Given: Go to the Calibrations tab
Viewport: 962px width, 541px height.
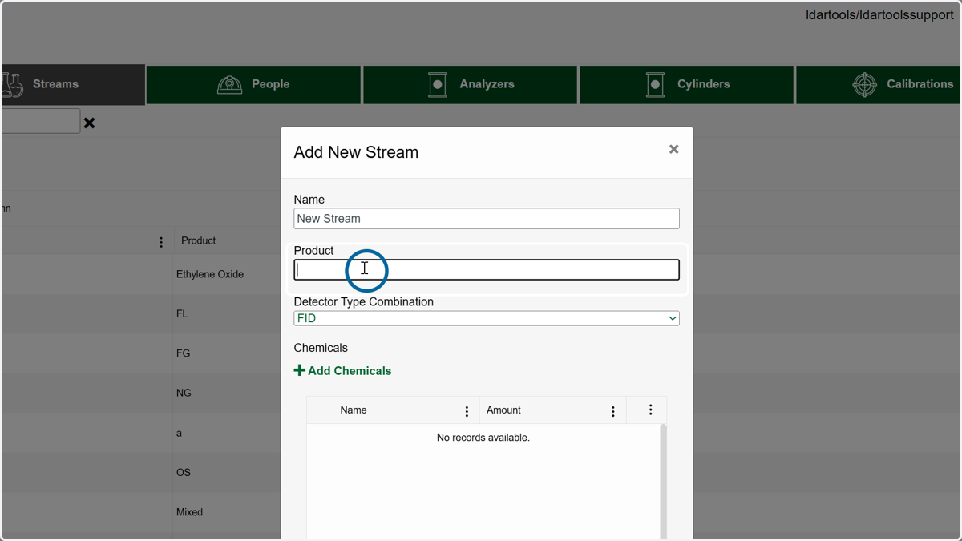Looking at the screenshot, I should coord(879,84).
